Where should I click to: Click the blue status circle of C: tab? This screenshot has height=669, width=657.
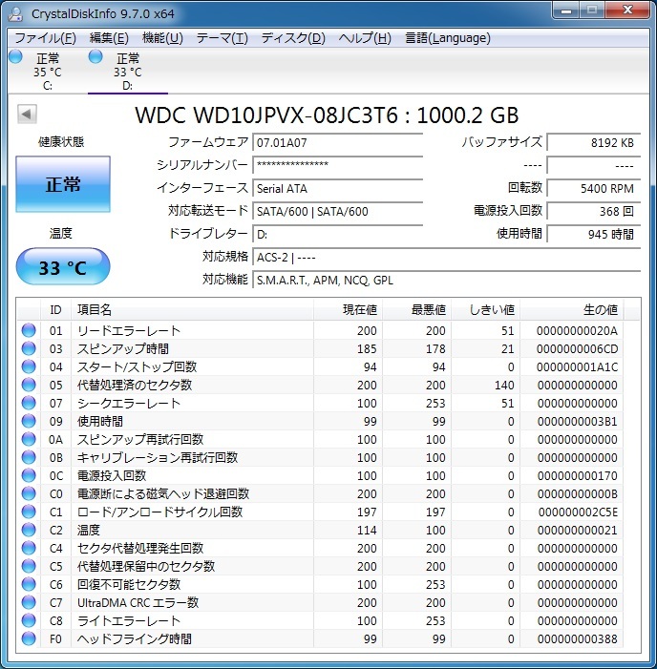click(16, 56)
